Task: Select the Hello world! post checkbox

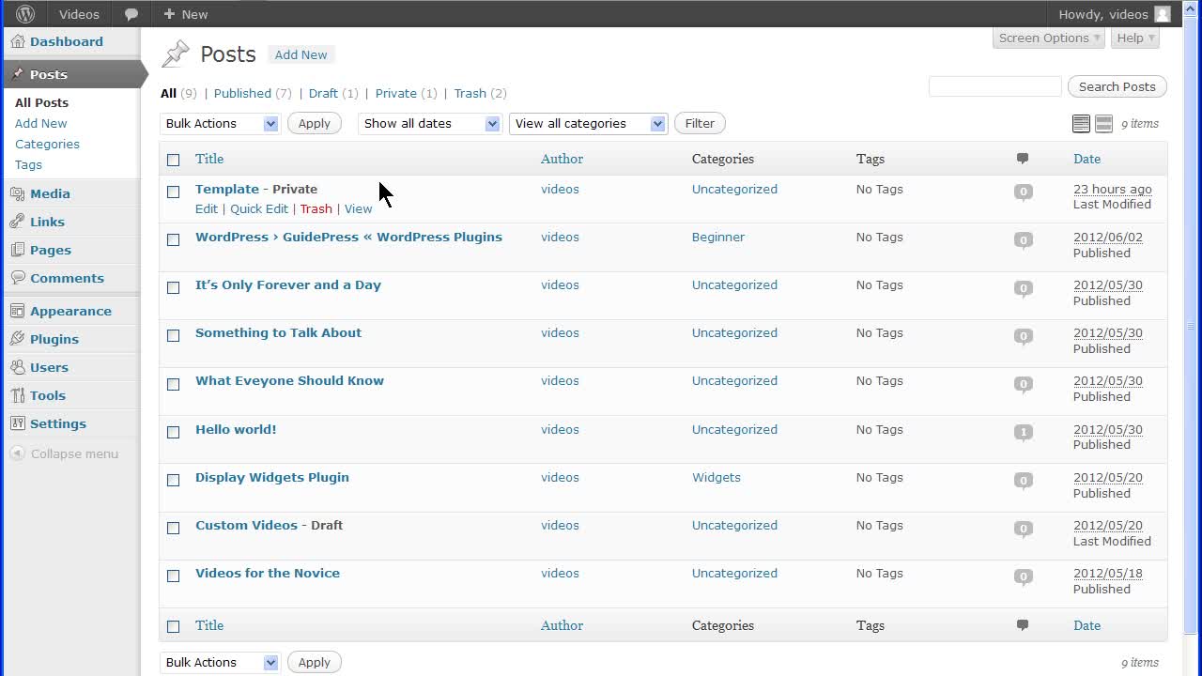Action: click(173, 432)
